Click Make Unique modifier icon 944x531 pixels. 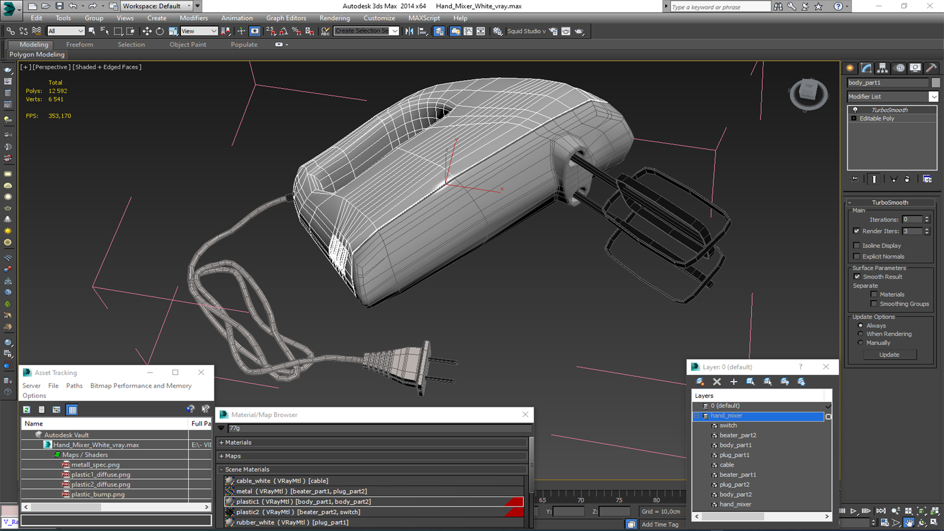pyautogui.click(x=893, y=179)
